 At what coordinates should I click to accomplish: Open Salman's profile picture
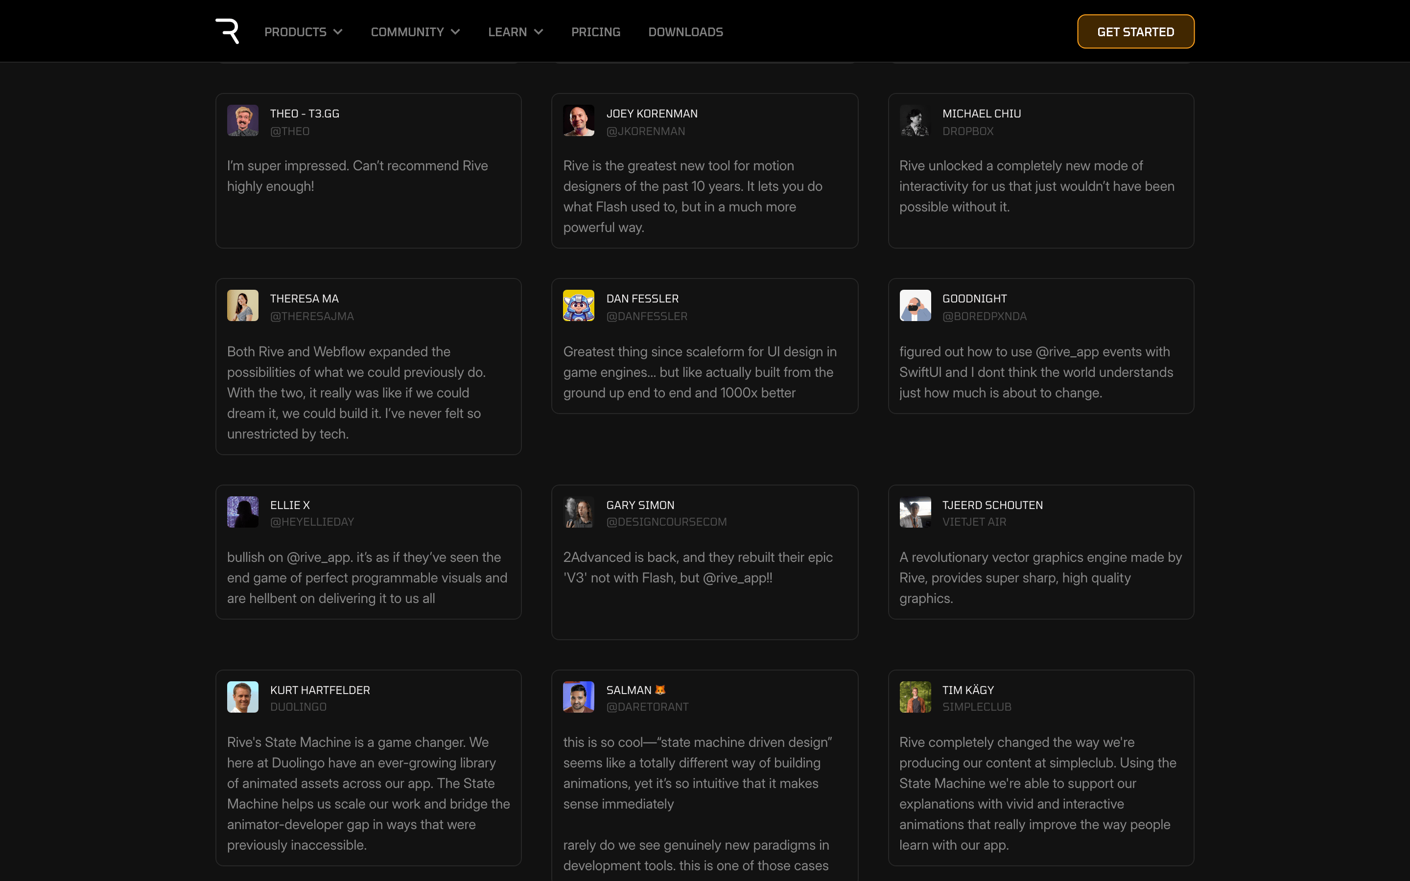pos(579,697)
